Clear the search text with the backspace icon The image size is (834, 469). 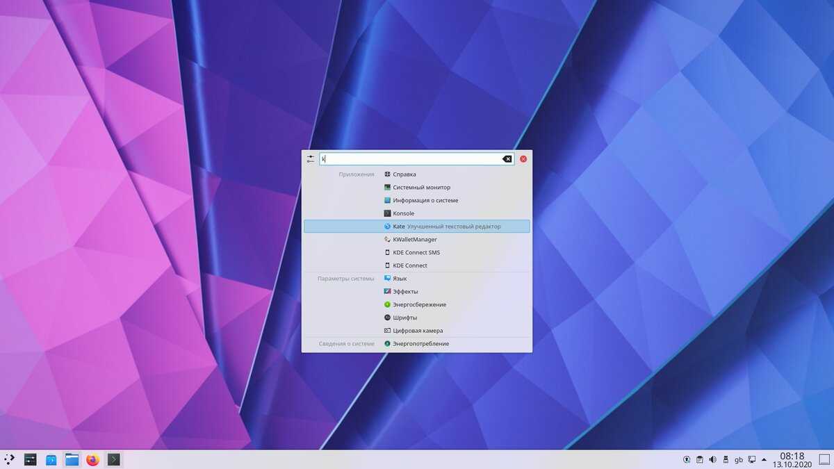[x=507, y=159]
